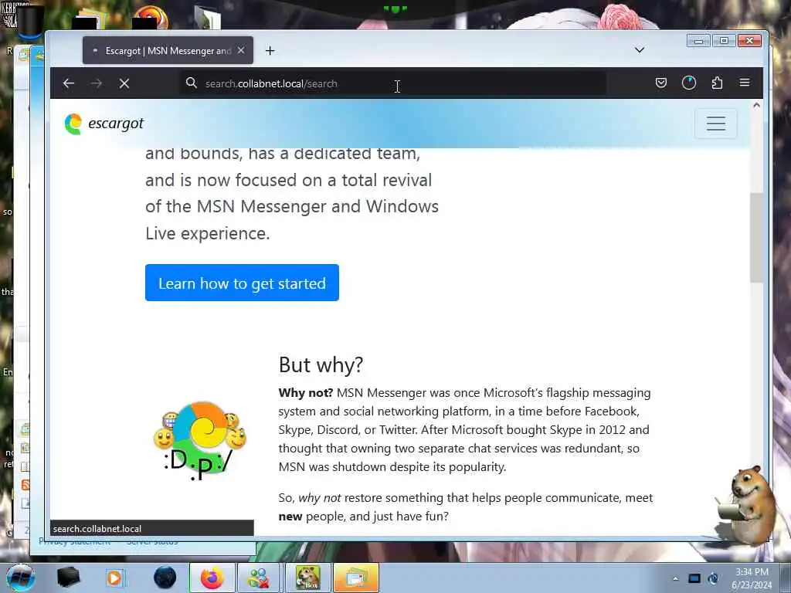Image resolution: width=791 pixels, height=593 pixels.
Task: Click the scrollbar up arrow
Action: [x=756, y=105]
